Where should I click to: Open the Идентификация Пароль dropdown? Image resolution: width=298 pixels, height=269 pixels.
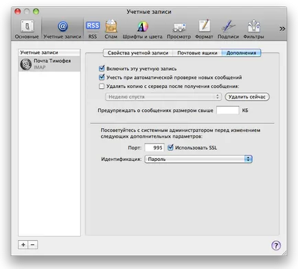(198, 159)
